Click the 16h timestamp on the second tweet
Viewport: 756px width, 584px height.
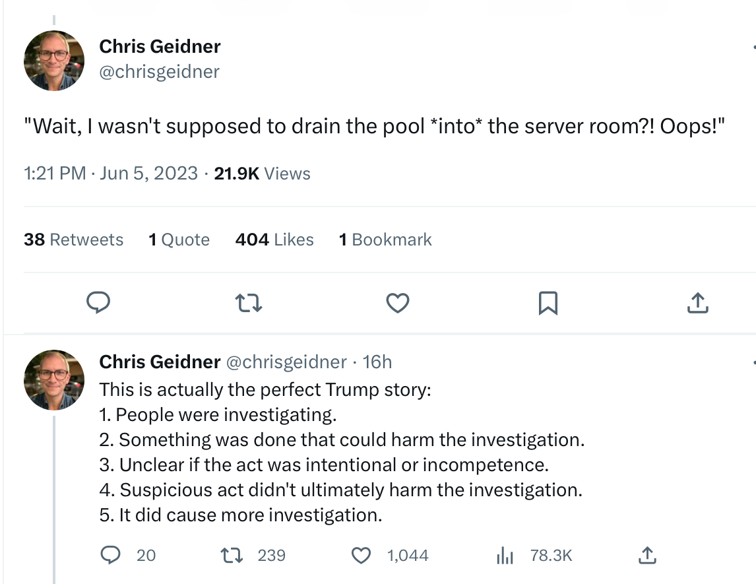377,362
